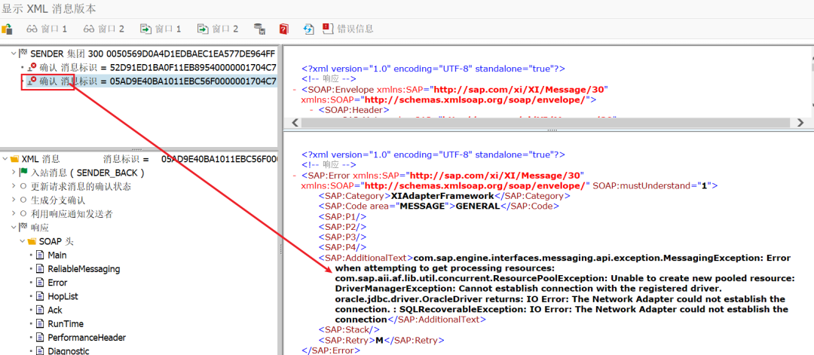This screenshot has height=355, width=814.
Task: Collapse SAP:Error element via minus sign
Action: tap(295, 176)
